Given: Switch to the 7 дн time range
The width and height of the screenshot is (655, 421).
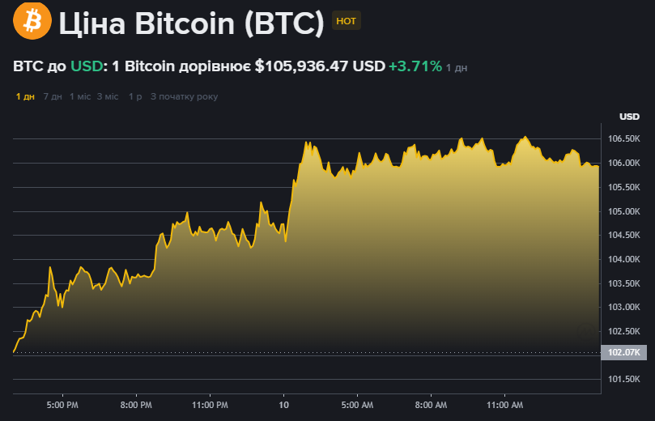Looking at the screenshot, I should (x=53, y=96).
